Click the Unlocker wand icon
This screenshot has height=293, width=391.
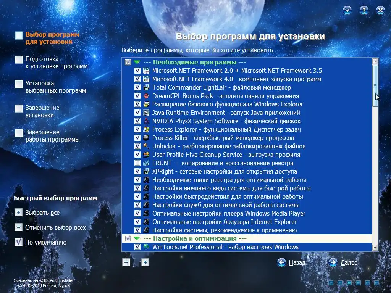(x=146, y=146)
